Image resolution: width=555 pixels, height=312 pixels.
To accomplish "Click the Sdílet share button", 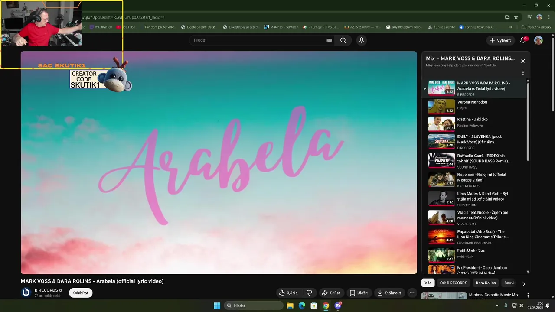I will click(331, 293).
